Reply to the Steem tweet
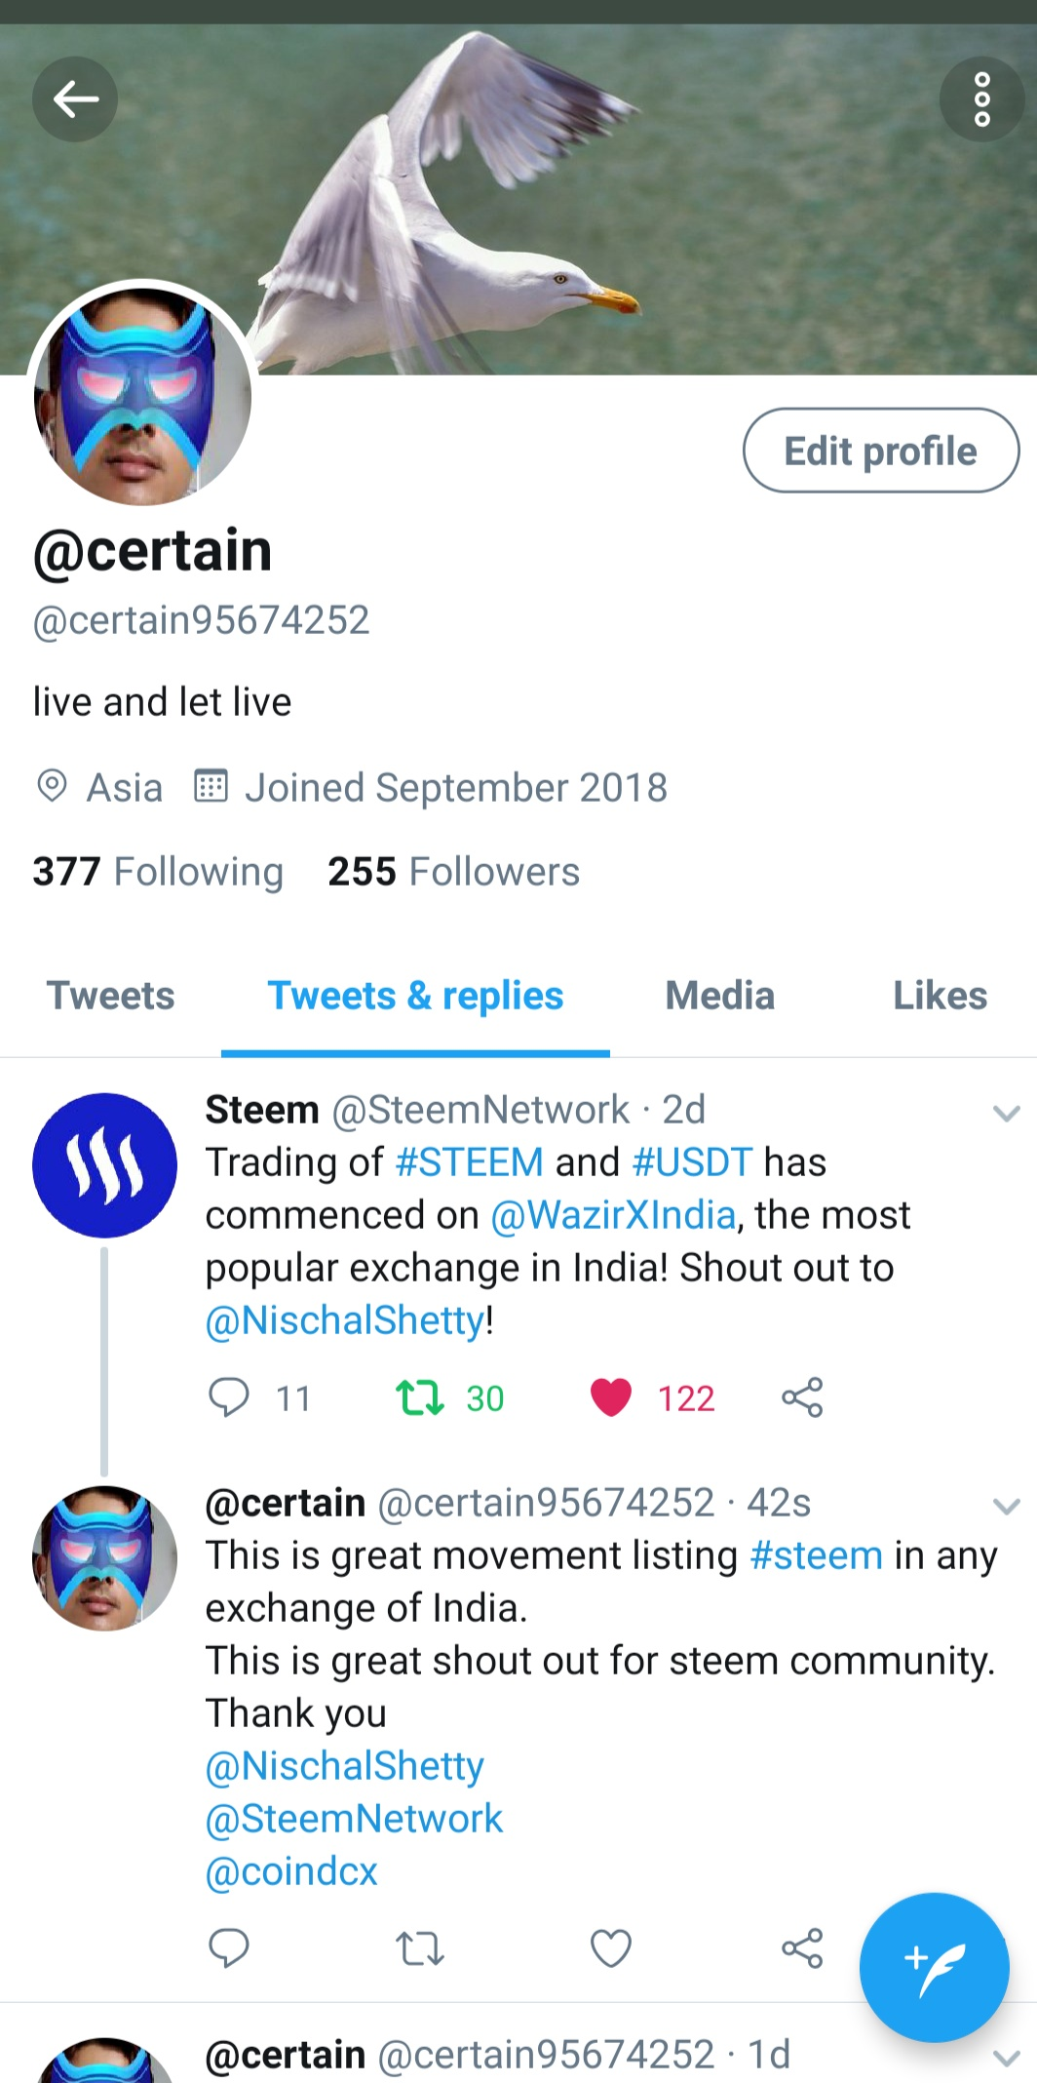1037x2083 pixels. tap(229, 1397)
